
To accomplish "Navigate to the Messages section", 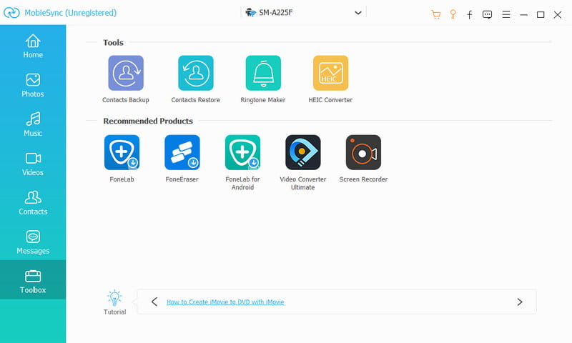I will [x=33, y=243].
